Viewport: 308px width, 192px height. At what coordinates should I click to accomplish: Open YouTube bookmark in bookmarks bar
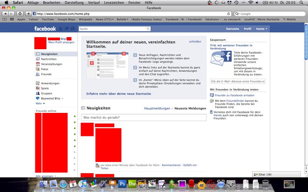[48, 20]
